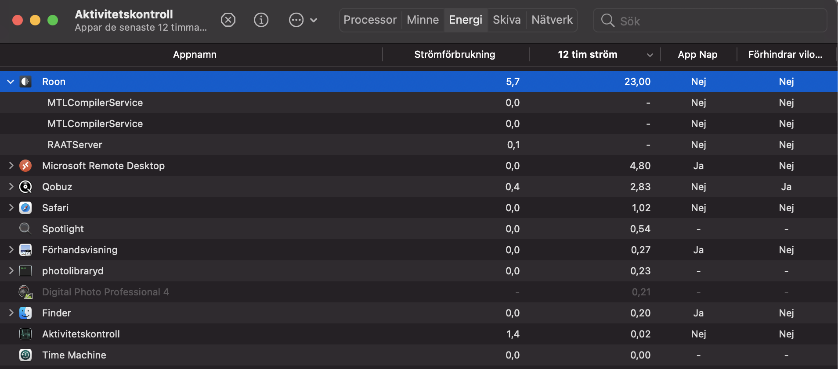Screen dimensions: 838x369
Task: Select the Finder row name
Action: click(x=56, y=313)
